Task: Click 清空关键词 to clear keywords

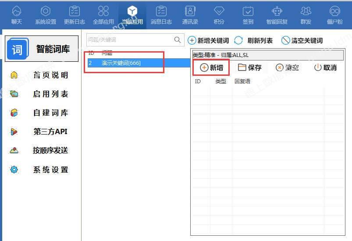Action: point(302,41)
